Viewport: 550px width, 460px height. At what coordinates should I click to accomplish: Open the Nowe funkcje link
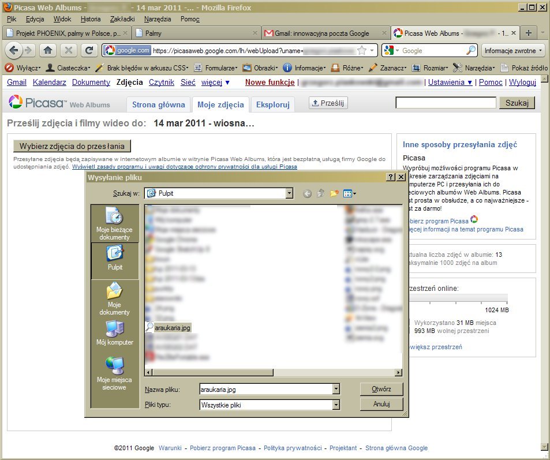[x=270, y=82]
